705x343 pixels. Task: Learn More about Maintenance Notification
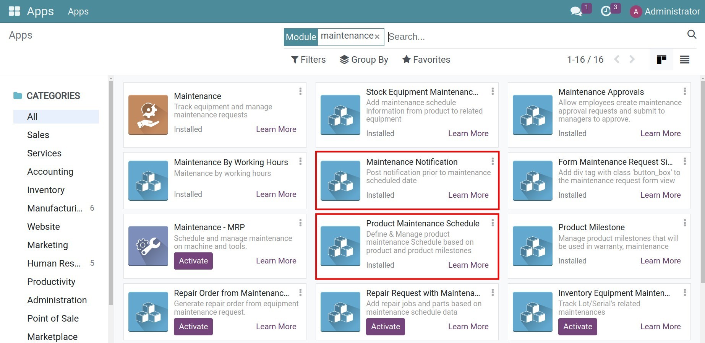468,195
